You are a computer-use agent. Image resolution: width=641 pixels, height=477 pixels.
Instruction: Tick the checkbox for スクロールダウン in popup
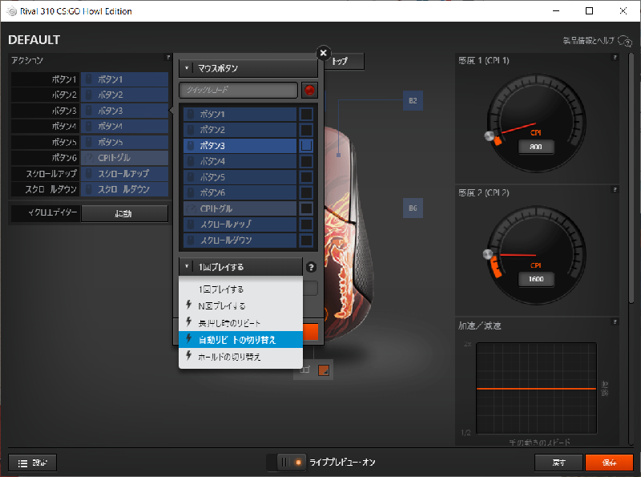click(x=306, y=241)
